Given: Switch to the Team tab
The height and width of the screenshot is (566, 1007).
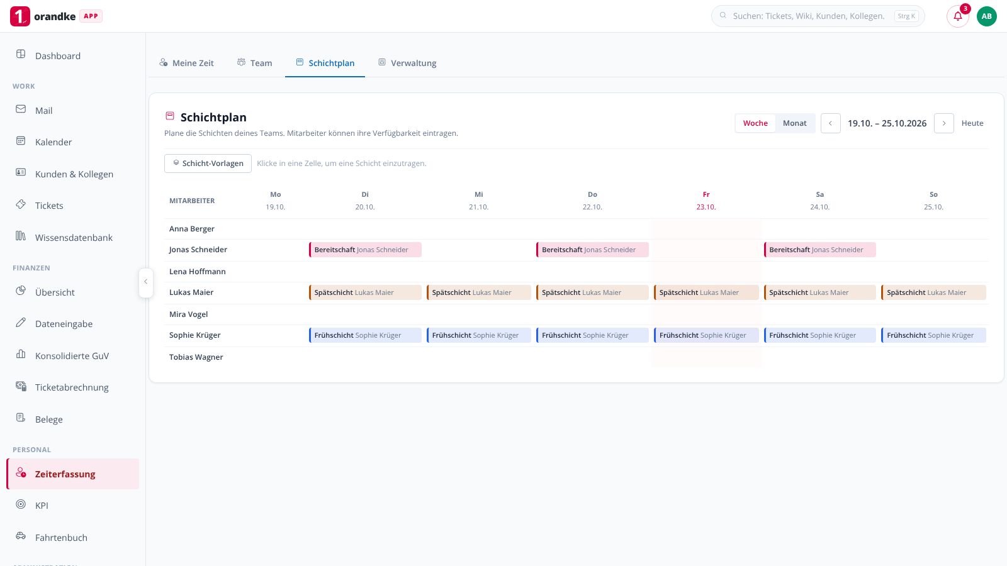Looking at the screenshot, I should pos(255,63).
